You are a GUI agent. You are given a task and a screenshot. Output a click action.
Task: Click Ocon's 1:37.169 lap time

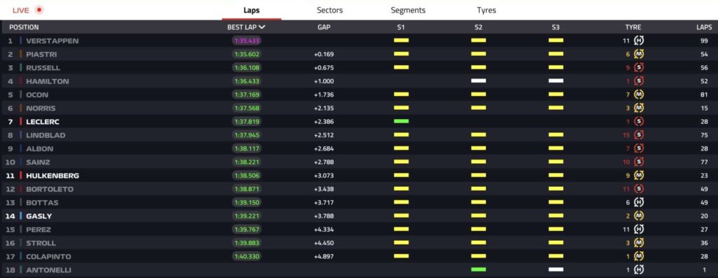click(x=246, y=95)
